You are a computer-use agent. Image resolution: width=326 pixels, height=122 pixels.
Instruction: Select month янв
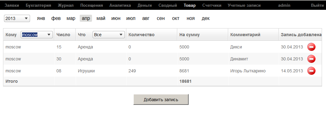pyautogui.click(x=41, y=18)
